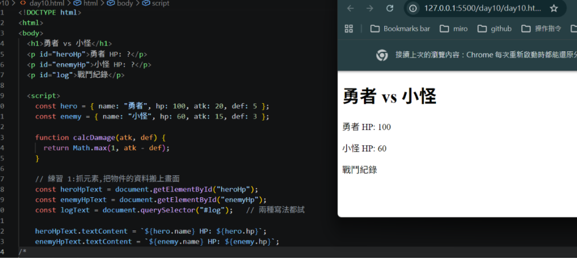Click the body breadcrumb item
The height and width of the screenshot is (258, 577).
(125, 3)
